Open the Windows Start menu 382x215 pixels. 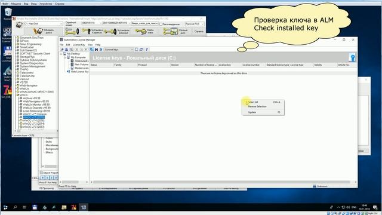[5, 207]
